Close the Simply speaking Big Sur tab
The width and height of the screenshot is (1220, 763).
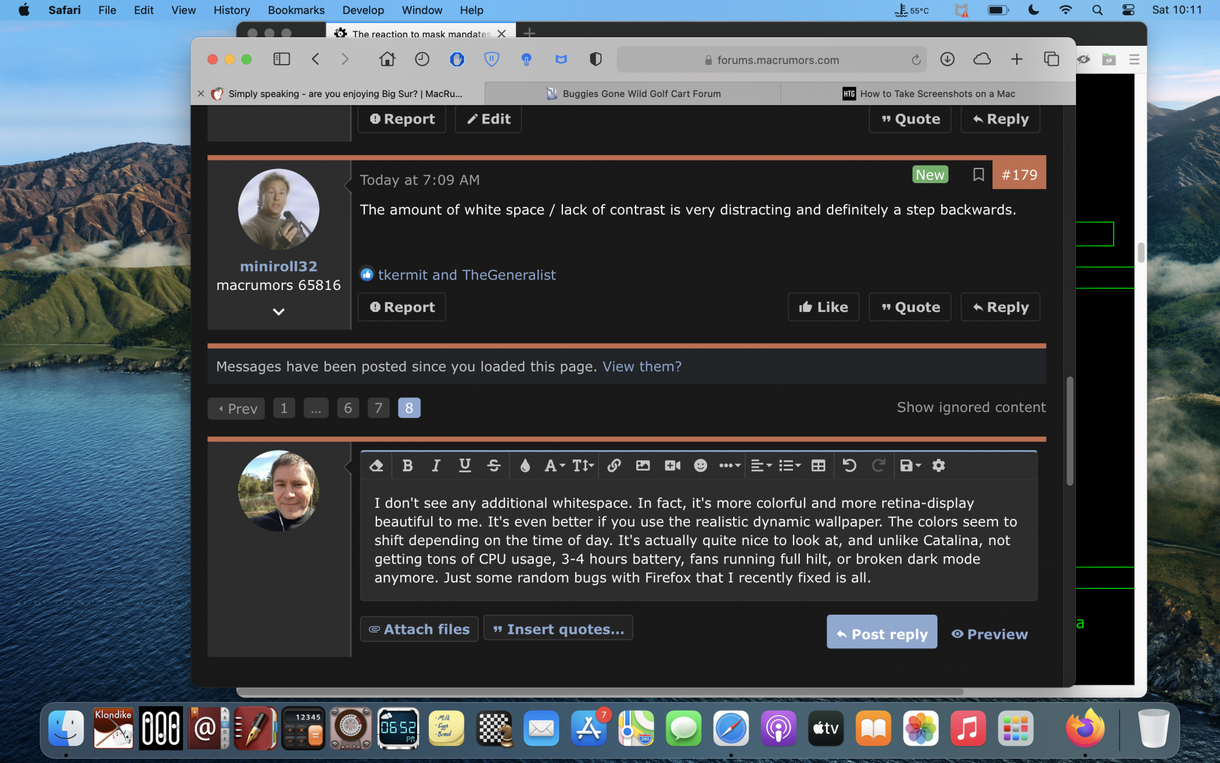[x=201, y=93]
